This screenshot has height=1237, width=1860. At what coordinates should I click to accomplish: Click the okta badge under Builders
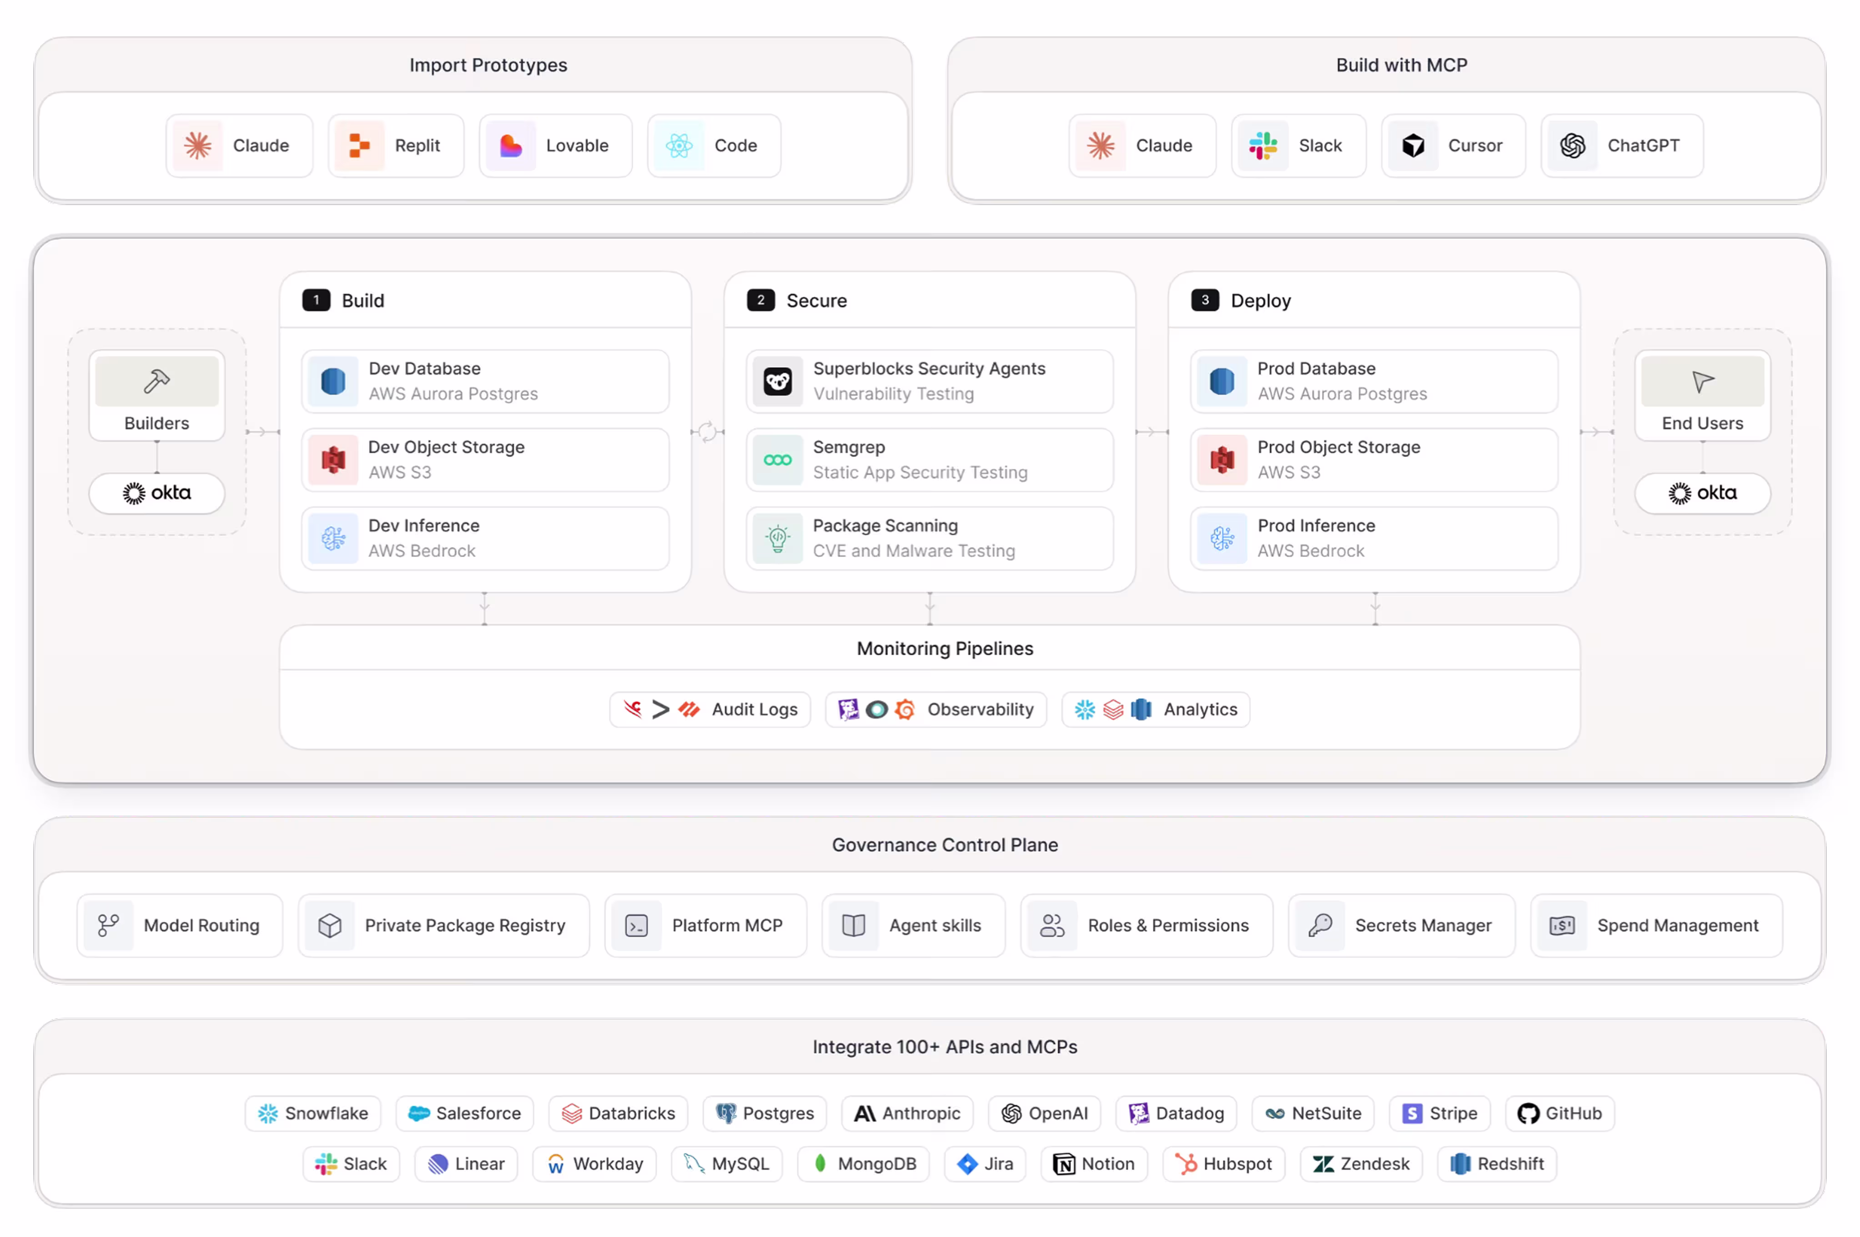(x=157, y=493)
